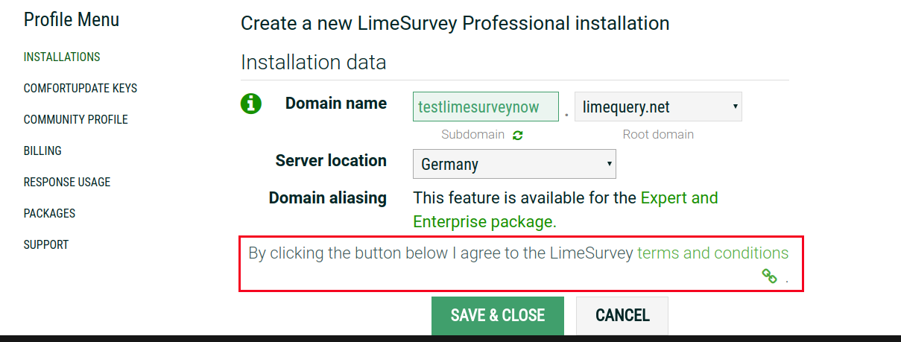This screenshot has width=901, height=342.
Task: Go to Installations in the Profile Menu
Action: [62, 57]
